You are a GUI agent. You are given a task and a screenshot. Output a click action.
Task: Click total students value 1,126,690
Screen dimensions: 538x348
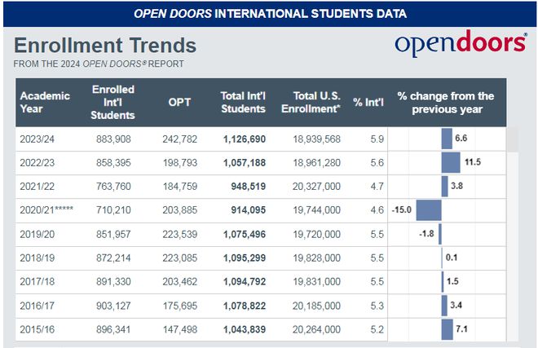244,139
